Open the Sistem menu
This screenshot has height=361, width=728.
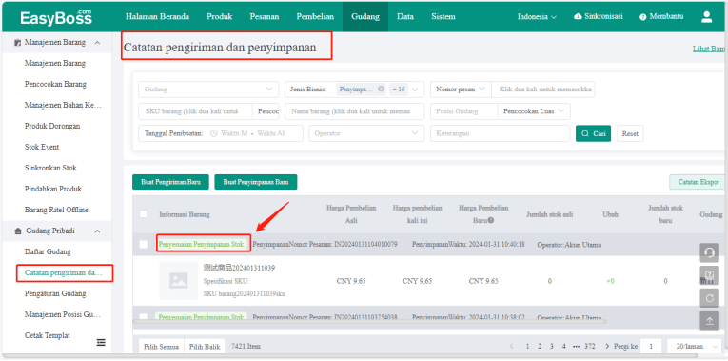(443, 17)
